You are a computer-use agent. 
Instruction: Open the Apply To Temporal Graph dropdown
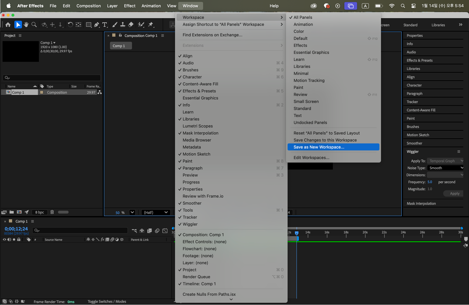click(x=445, y=161)
